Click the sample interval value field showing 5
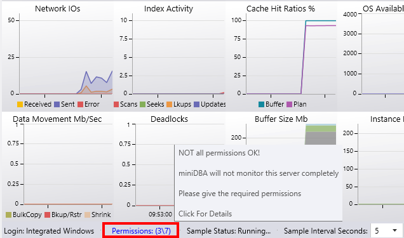The width and height of the screenshot is (404, 238). pos(380,230)
